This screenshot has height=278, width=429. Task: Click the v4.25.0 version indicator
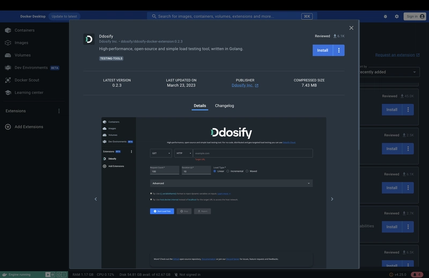point(397,274)
